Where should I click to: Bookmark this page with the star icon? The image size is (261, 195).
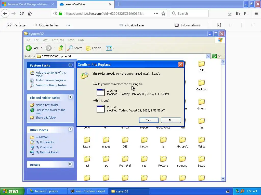pos(163,14)
